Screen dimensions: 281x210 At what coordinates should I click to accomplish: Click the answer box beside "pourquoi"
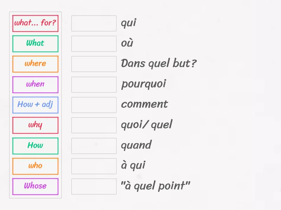94,84
